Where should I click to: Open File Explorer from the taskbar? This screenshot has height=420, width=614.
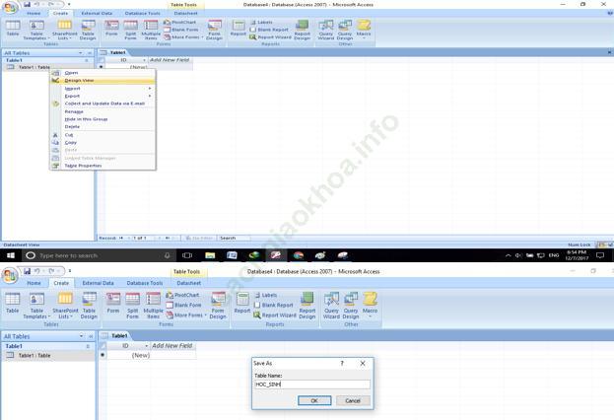click(x=210, y=255)
